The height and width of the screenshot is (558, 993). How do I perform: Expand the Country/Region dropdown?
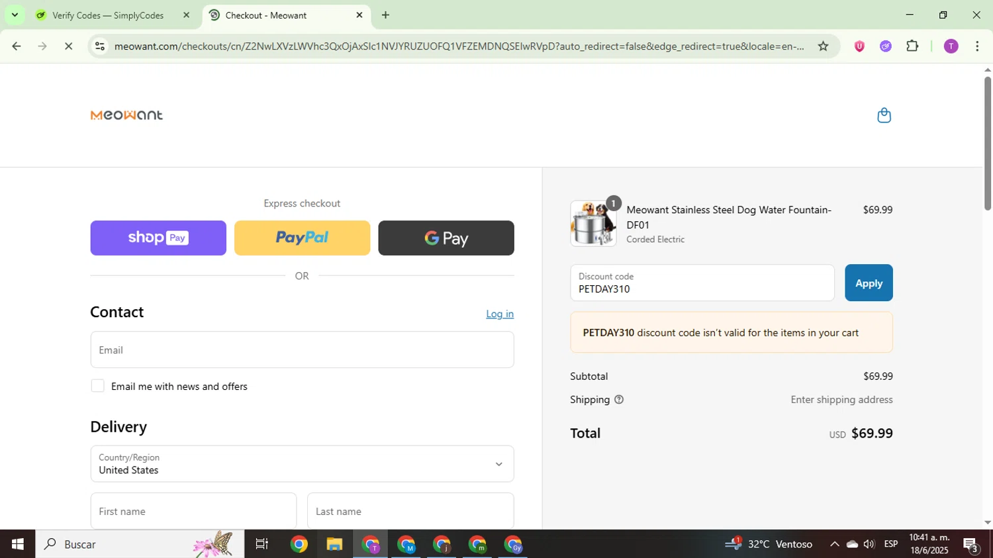[302, 463]
